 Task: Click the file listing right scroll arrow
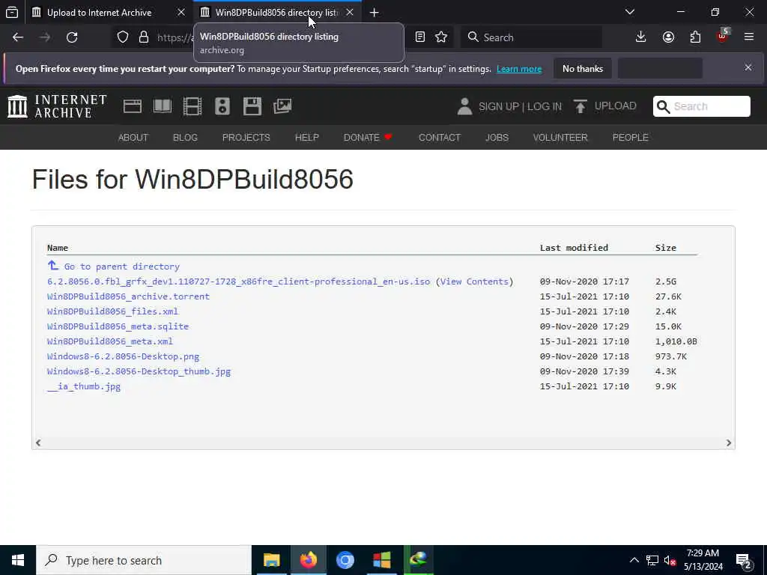[728, 443]
